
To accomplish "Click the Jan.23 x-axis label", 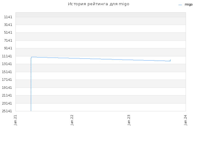I will point(129,120).
